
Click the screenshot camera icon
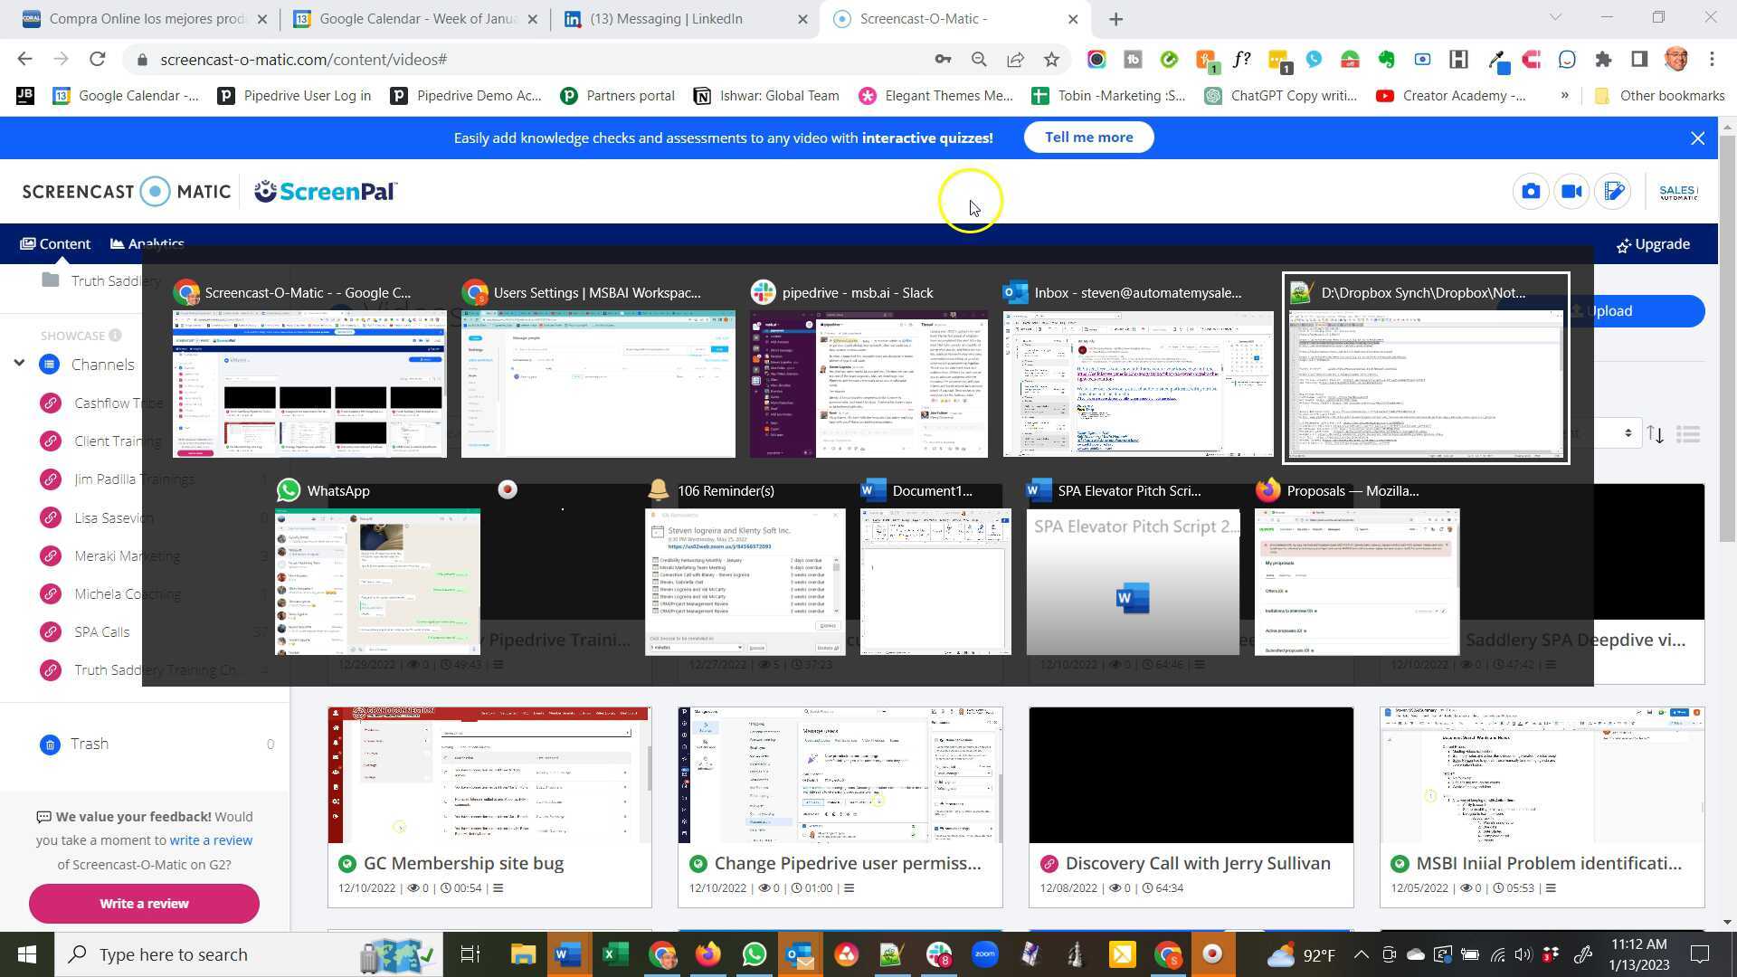[x=1530, y=192]
